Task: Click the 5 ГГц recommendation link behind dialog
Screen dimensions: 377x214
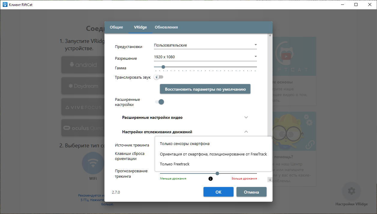Action: click(x=91, y=200)
